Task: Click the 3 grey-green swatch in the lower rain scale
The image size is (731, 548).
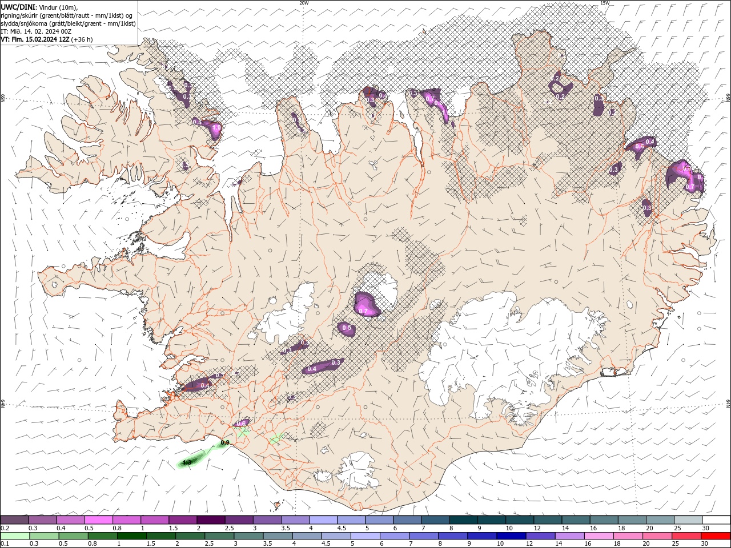Action: pyautogui.click(x=248, y=536)
